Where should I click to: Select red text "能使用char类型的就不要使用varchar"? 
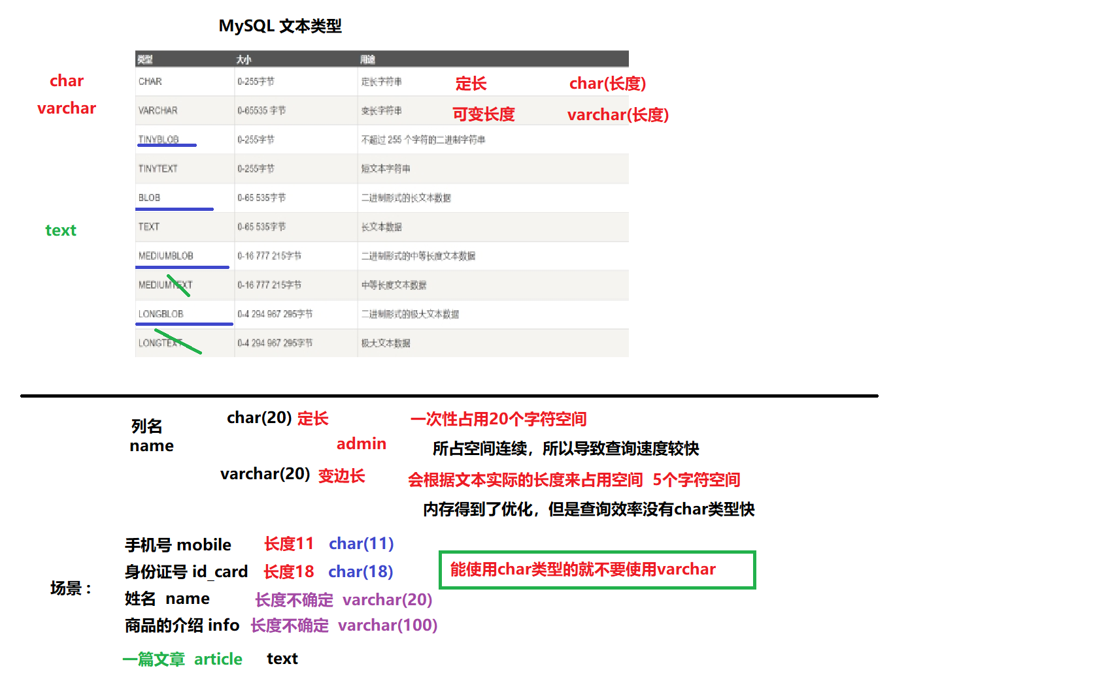point(583,569)
